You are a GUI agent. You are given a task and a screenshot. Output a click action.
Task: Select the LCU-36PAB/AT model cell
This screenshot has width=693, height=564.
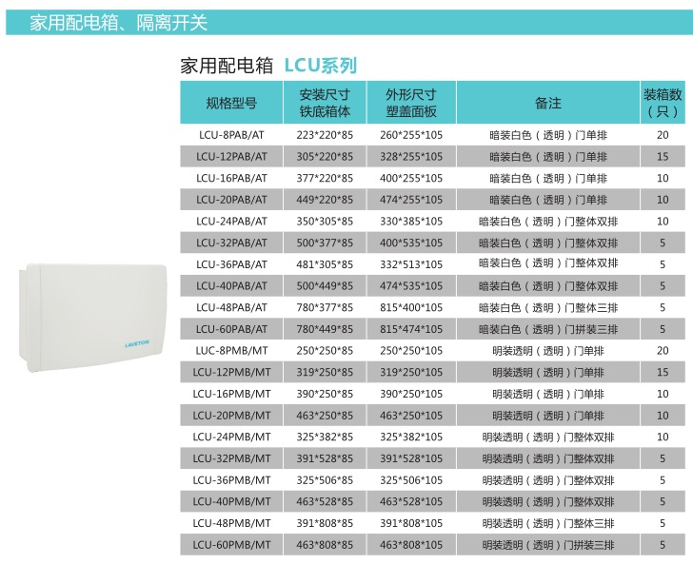[x=231, y=264]
